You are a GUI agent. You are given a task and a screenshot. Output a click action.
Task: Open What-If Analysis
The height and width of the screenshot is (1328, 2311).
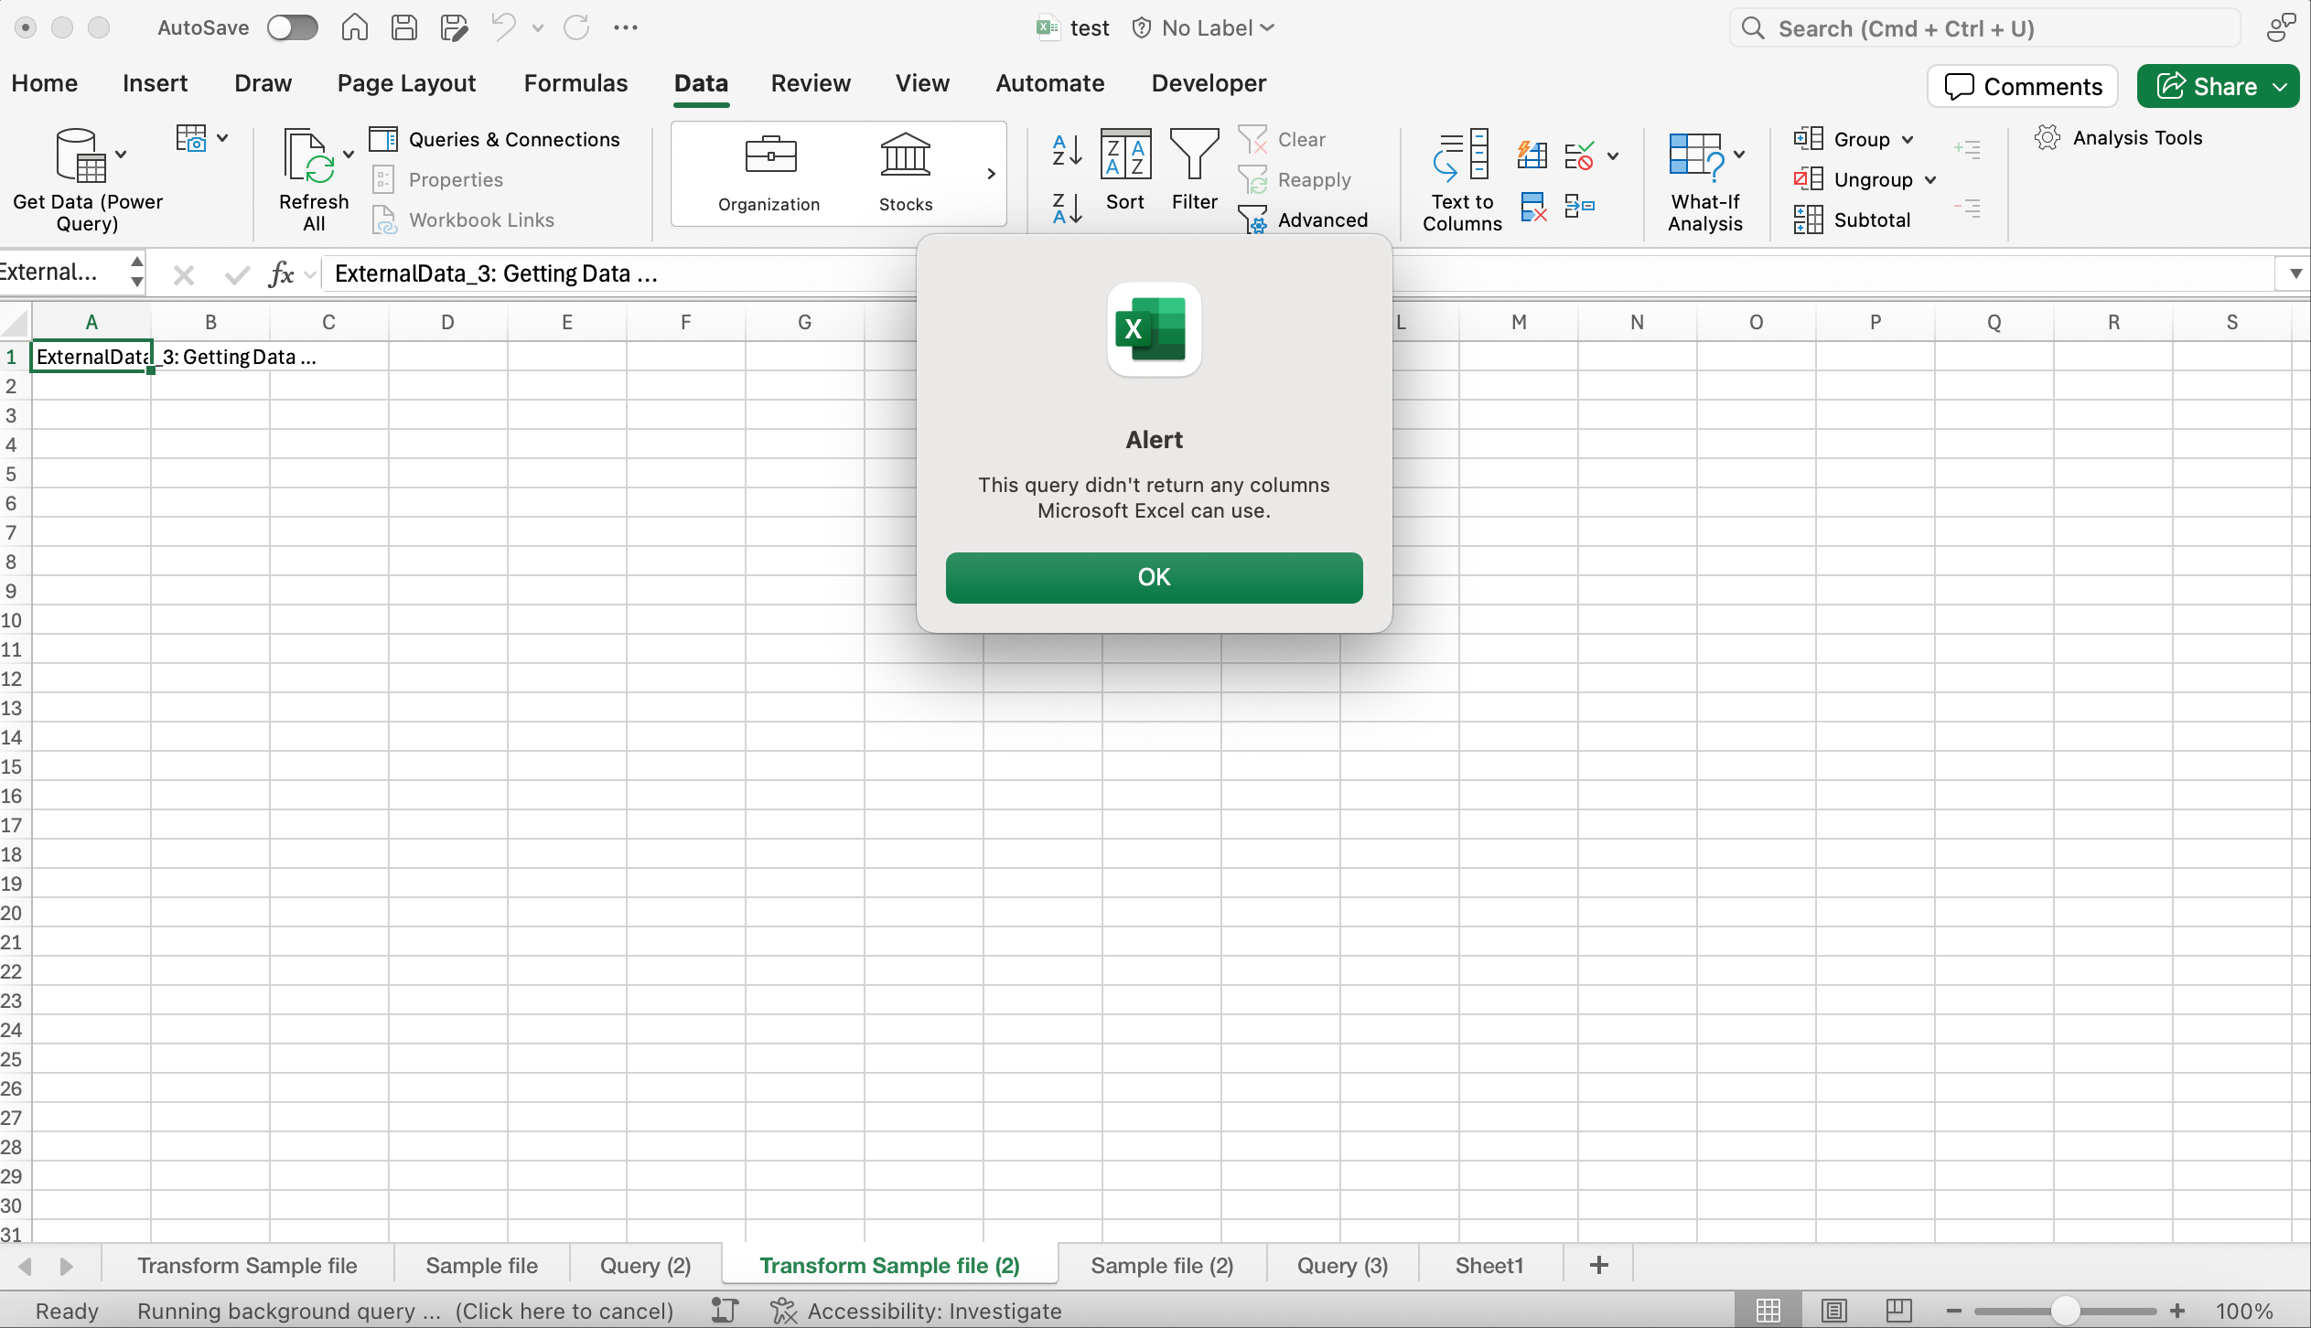(x=1704, y=179)
